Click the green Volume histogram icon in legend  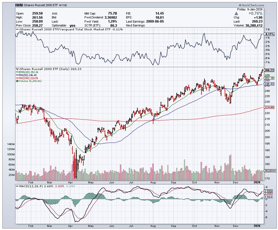(17, 81)
